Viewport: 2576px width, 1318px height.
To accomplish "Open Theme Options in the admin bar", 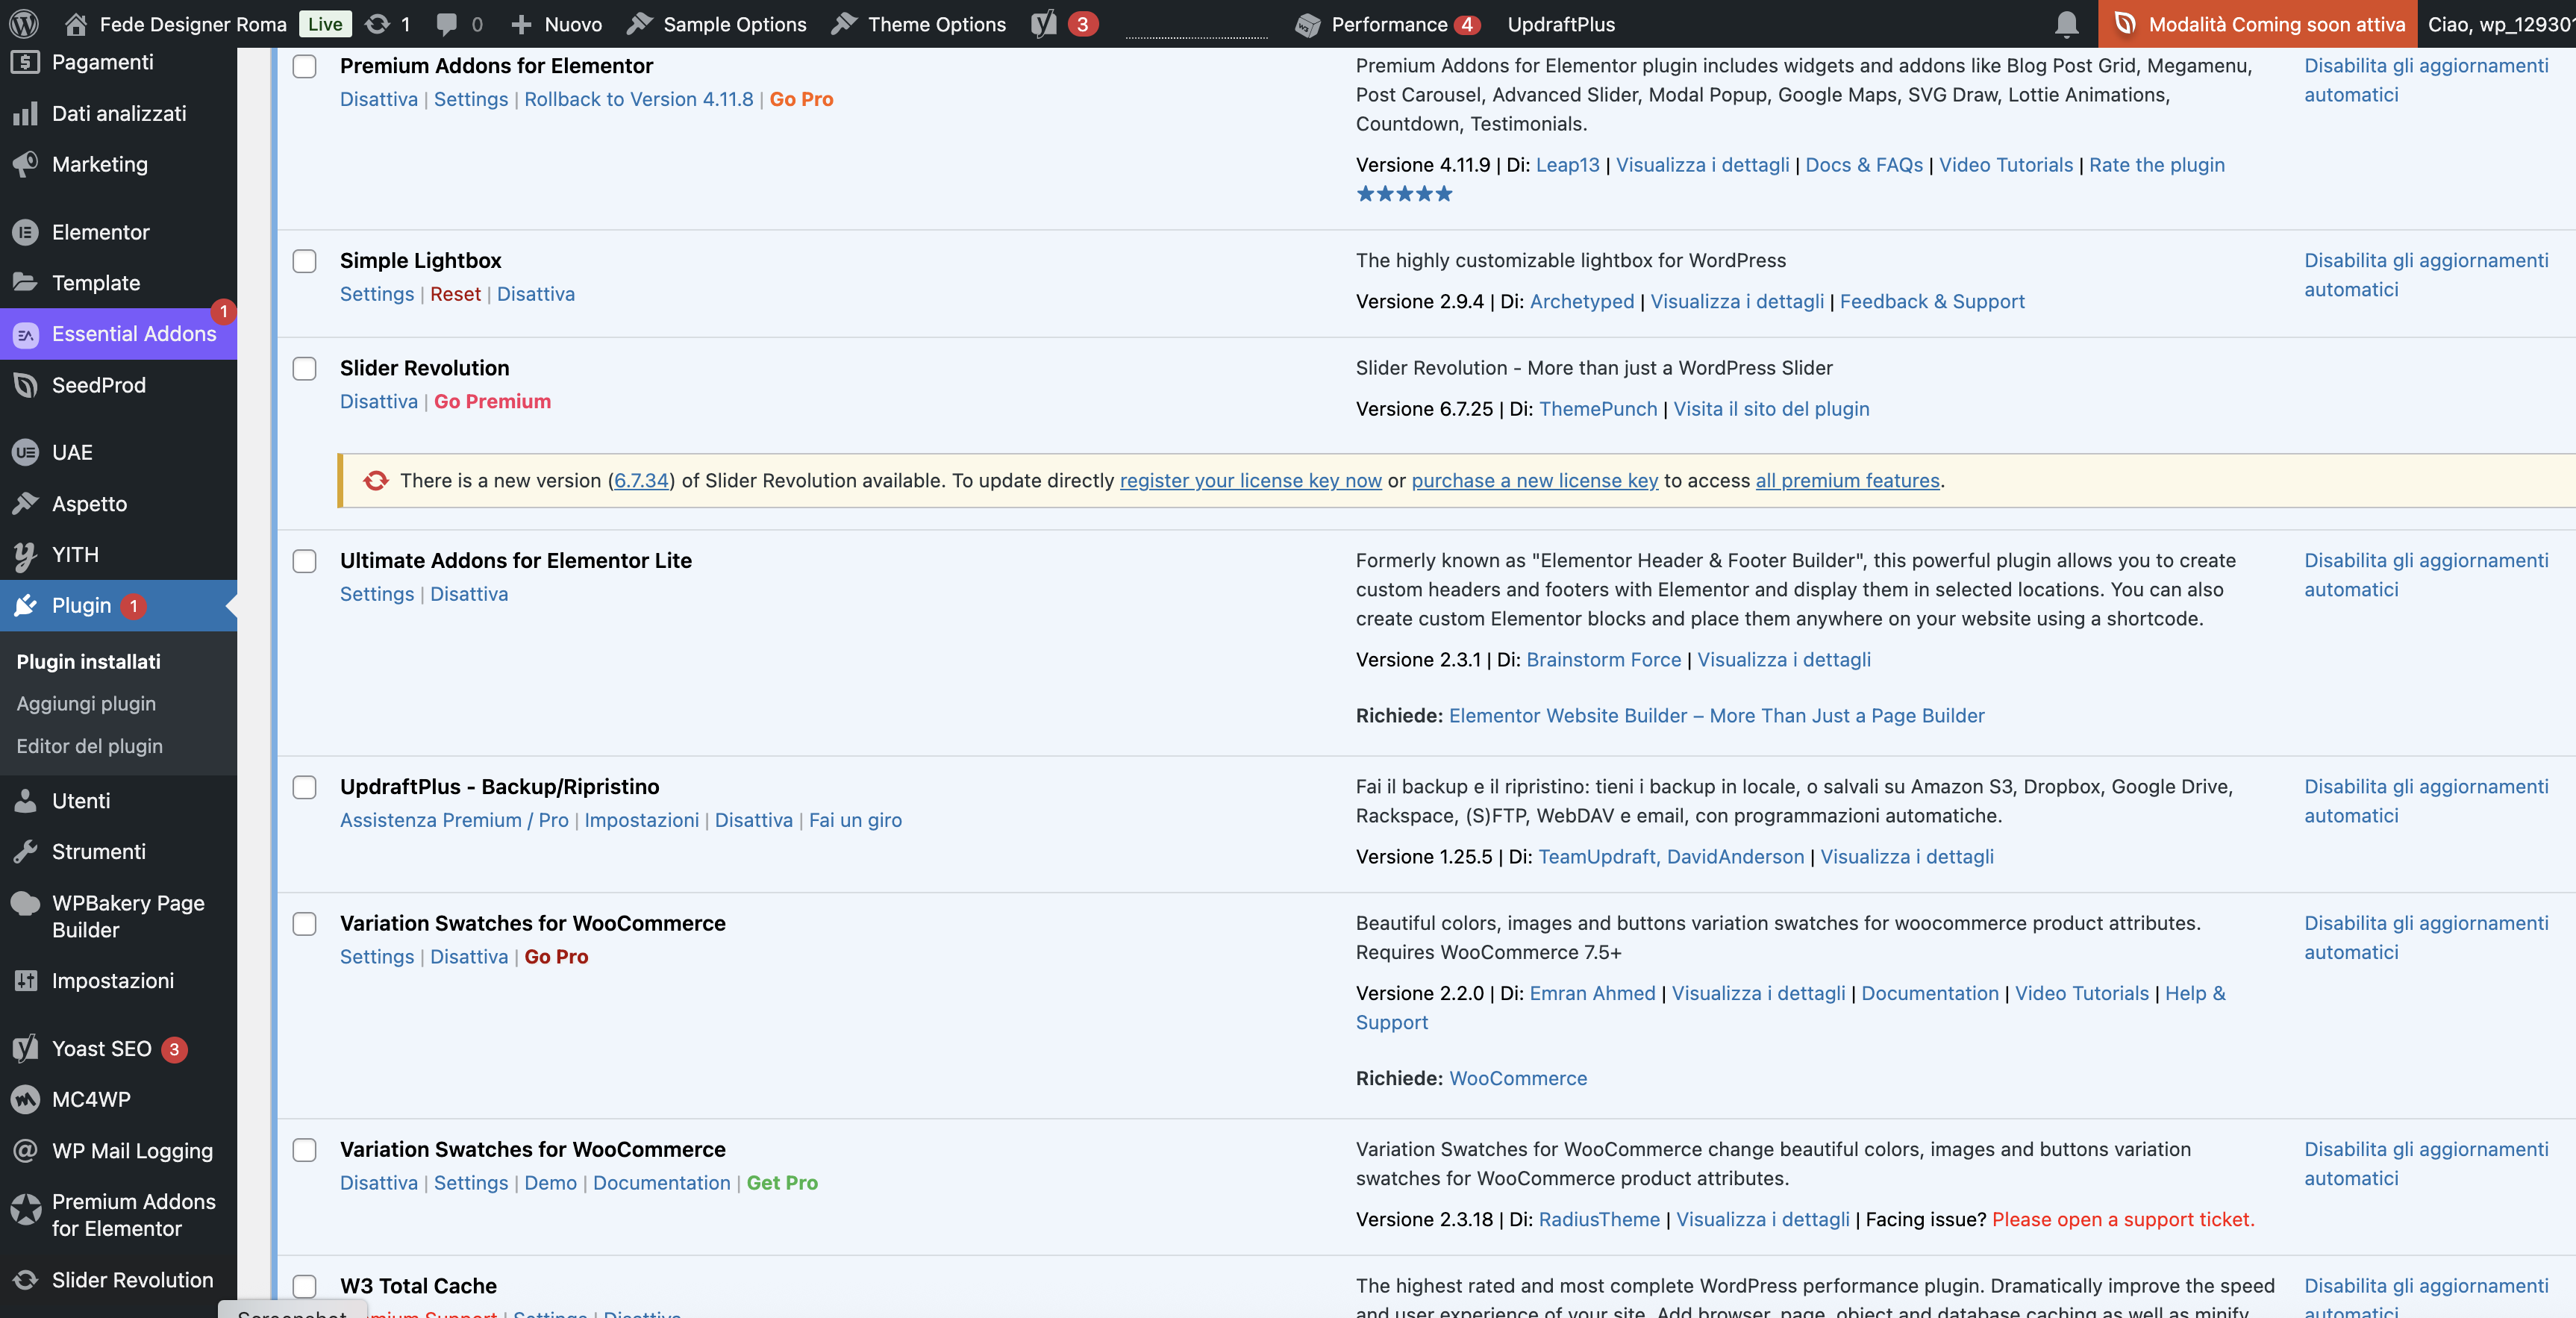I will (918, 24).
